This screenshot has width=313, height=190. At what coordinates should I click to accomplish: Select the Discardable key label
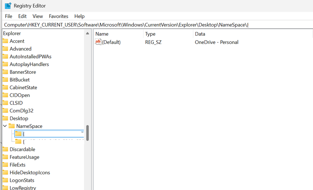click(22, 149)
